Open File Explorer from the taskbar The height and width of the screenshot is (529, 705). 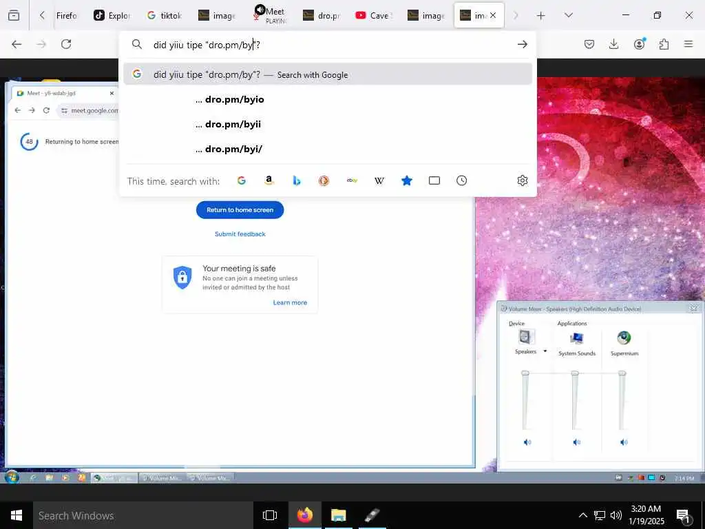point(338,515)
